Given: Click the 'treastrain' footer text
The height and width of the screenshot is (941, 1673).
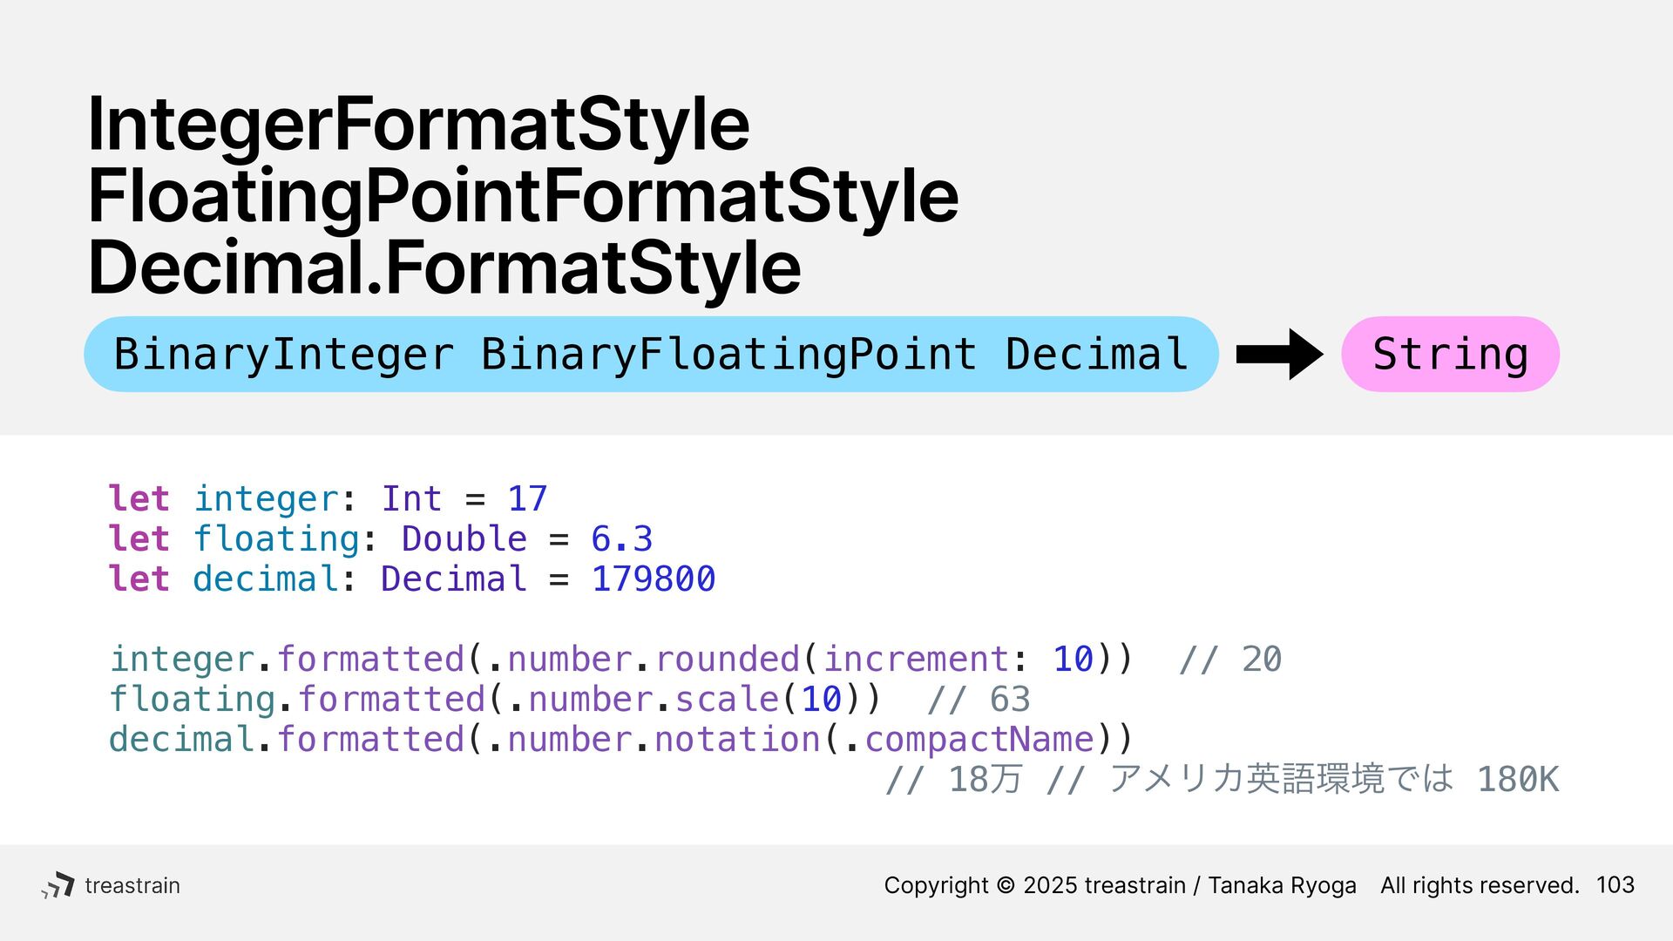Looking at the screenshot, I should pos(132,886).
